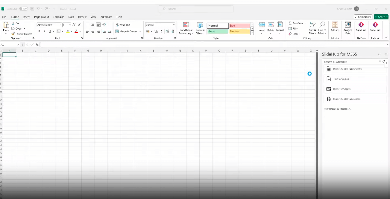Select middle align icon
Viewport: 390px width, 199px height.
point(93,25)
